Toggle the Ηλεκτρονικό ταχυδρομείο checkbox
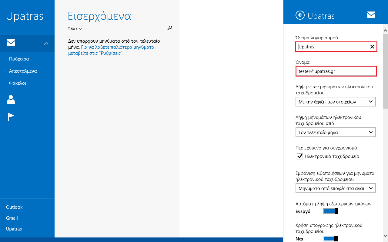This screenshot has height=242, width=388. pos(300,156)
